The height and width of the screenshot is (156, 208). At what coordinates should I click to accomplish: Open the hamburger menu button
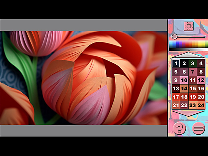click(x=198, y=128)
